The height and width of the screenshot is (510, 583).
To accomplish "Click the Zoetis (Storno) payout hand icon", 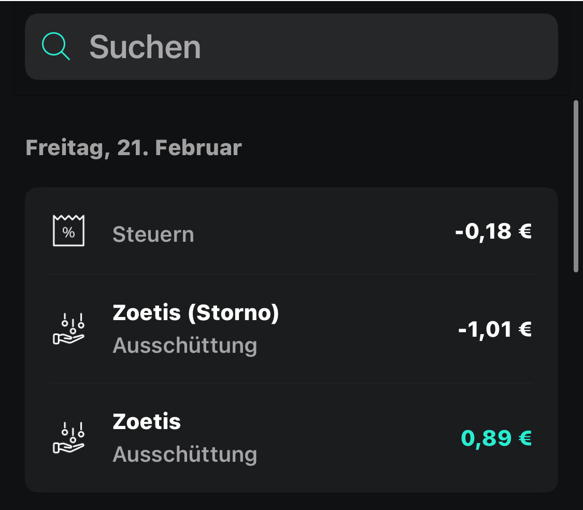I will tap(68, 329).
